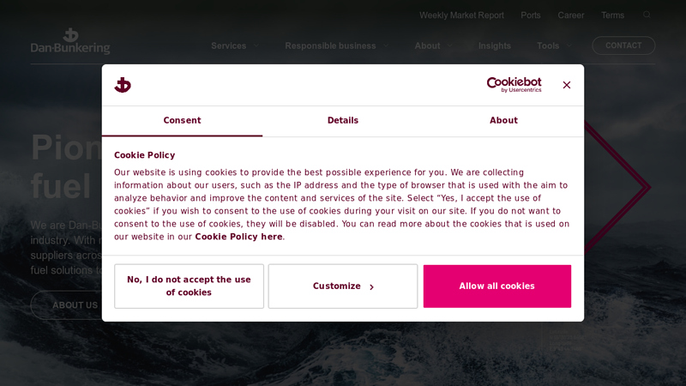Switch to the About tab in dialog

click(503, 121)
